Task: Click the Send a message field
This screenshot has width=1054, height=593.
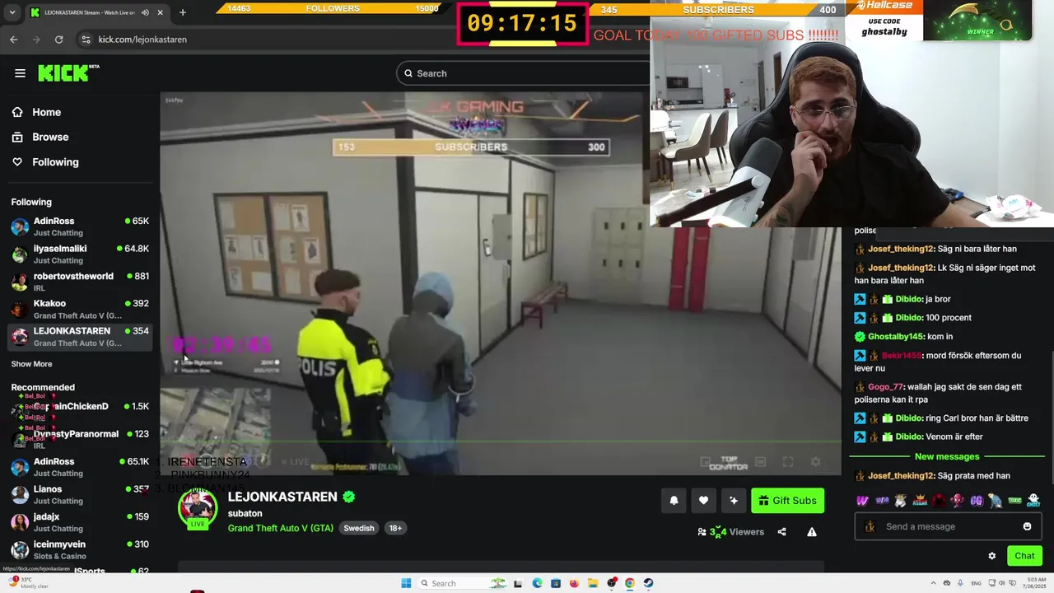Action: [946, 526]
